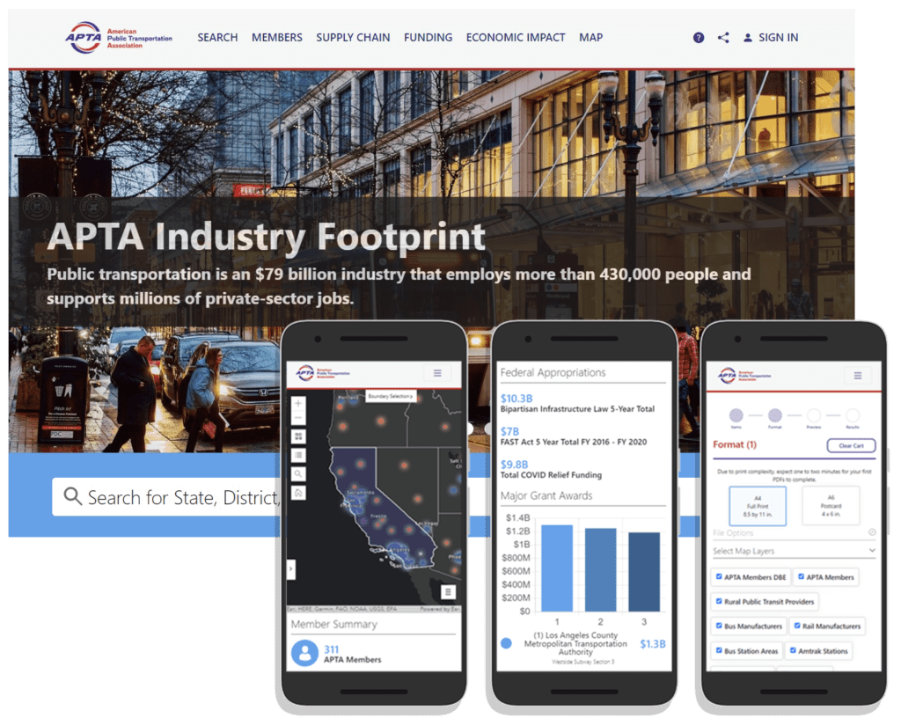Click APTA logo on the map phone
The width and height of the screenshot is (901, 718).
322,373
